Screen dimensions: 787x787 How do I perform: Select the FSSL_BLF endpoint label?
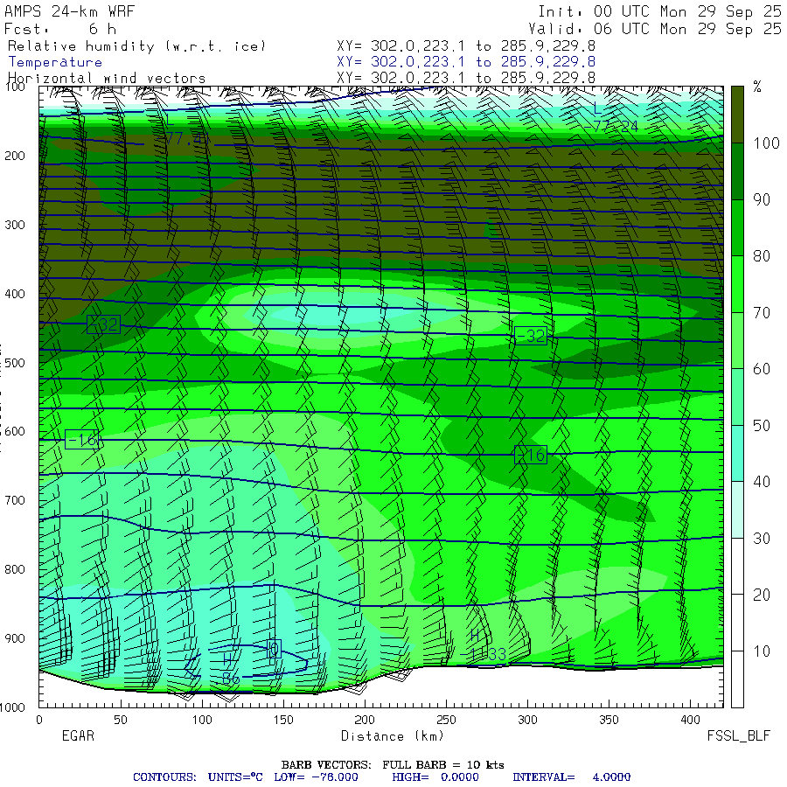pyautogui.click(x=739, y=736)
